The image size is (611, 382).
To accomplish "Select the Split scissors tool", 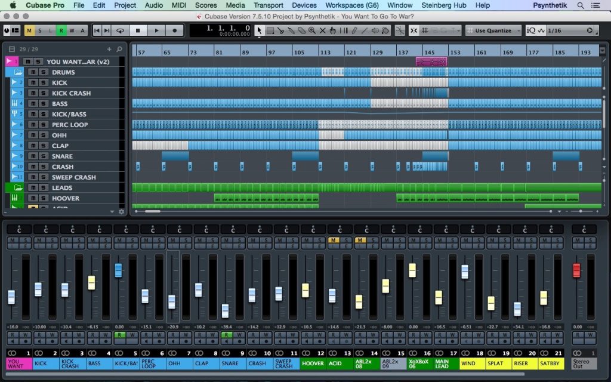I will click(x=280, y=30).
